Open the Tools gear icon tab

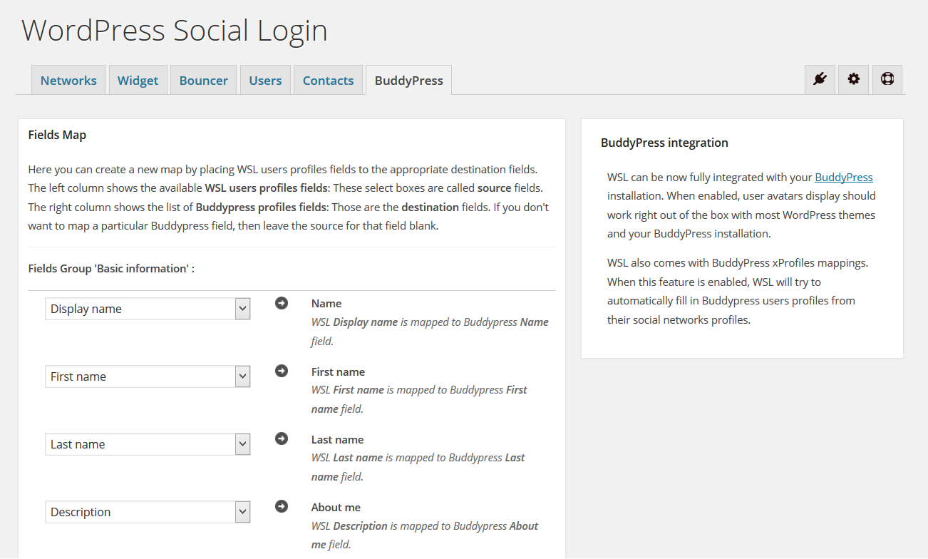(x=853, y=79)
